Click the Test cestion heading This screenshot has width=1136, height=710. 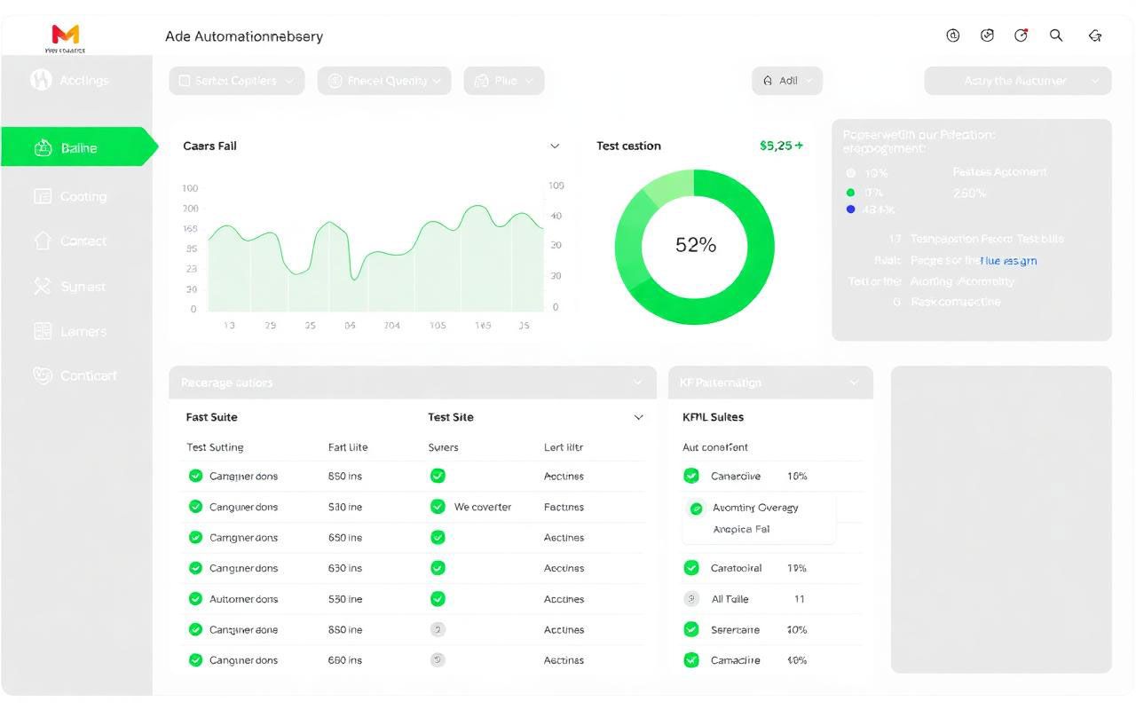coord(628,146)
